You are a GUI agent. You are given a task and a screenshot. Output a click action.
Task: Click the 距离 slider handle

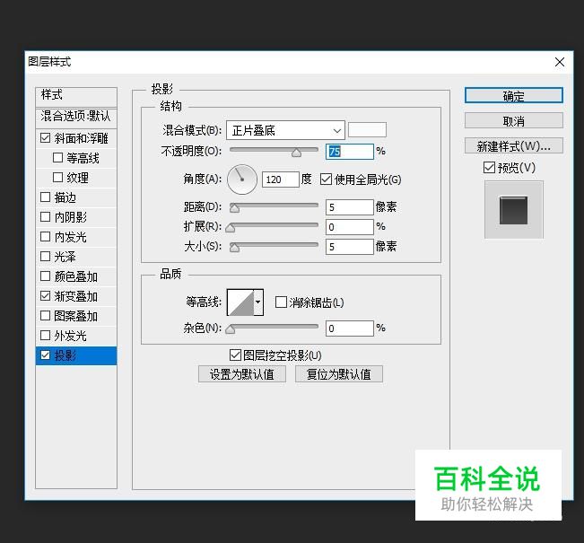234,208
